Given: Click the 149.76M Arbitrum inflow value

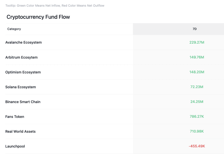Looking at the screenshot, I should [x=197, y=57].
